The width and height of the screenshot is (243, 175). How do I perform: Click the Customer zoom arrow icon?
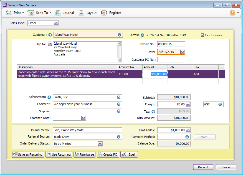pos(50,35)
